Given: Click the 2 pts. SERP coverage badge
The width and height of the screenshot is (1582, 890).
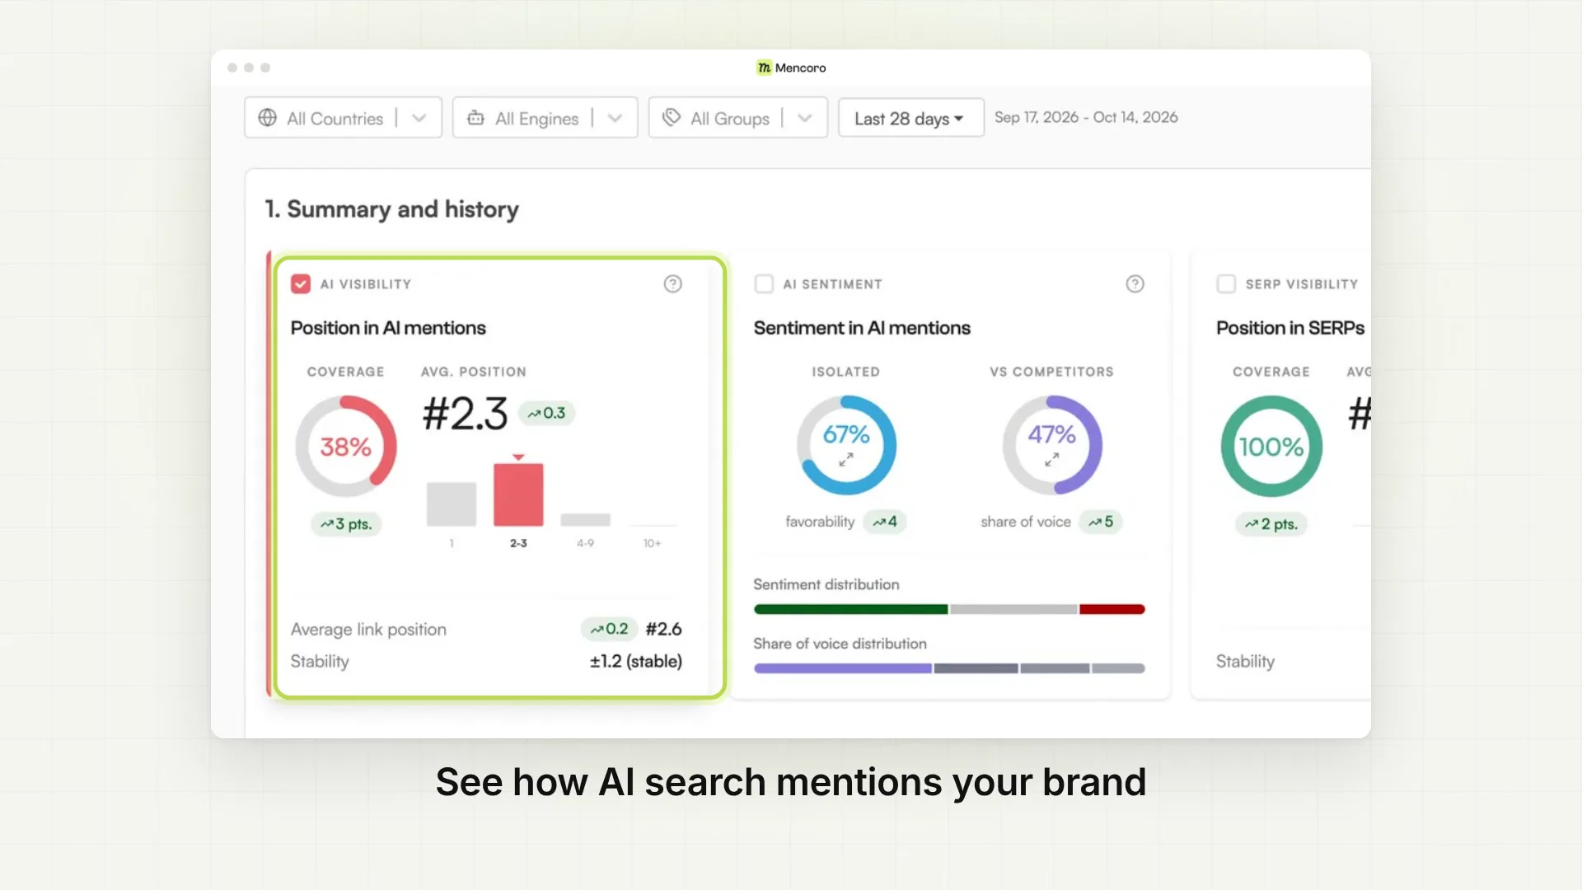Looking at the screenshot, I should tap(1271, 524).
